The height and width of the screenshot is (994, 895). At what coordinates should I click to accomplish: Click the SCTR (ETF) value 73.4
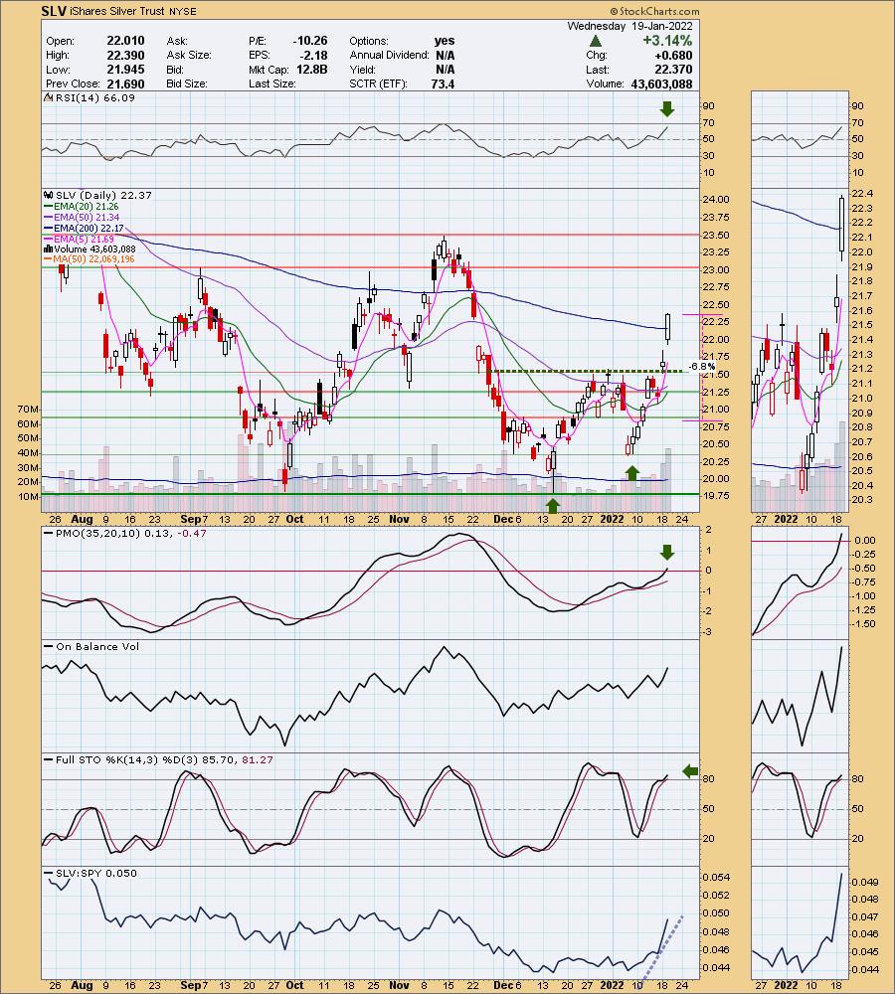click(443, 84)
